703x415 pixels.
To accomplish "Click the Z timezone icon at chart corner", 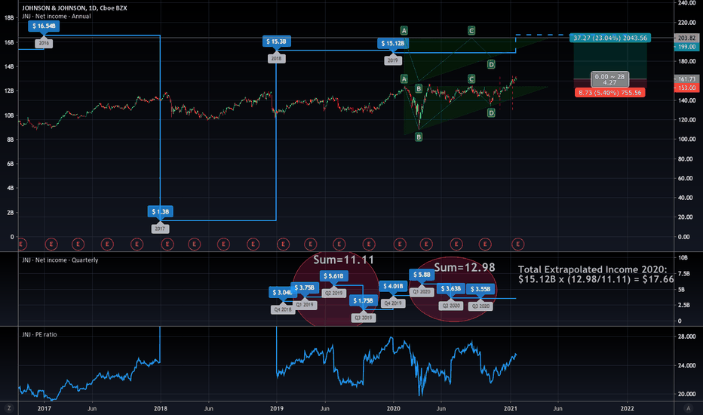I will tap(9, 408).
